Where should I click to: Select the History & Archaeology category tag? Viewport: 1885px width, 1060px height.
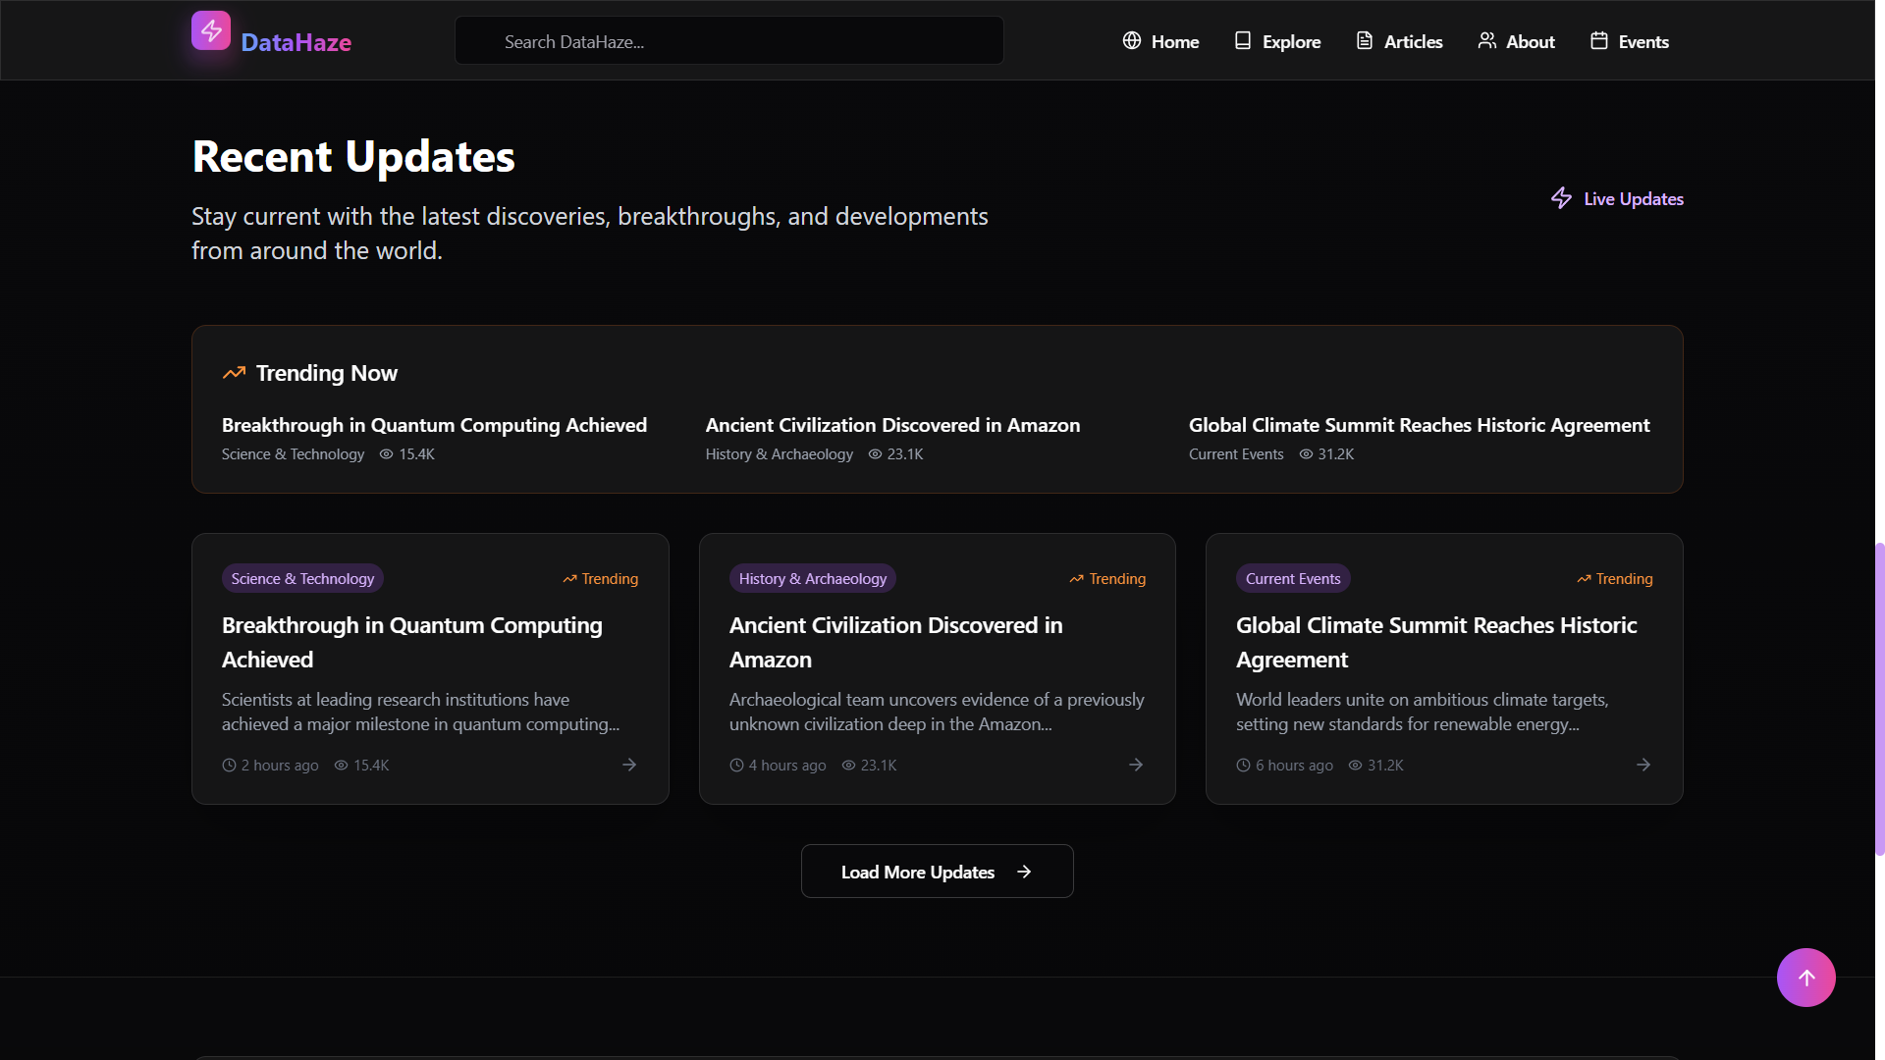point(812,579)
